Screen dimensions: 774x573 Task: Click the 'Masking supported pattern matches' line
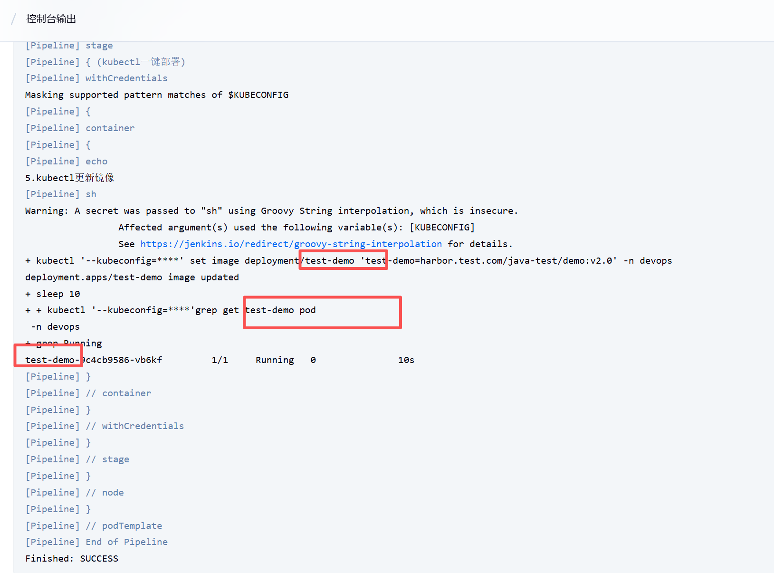pos(157,95)
